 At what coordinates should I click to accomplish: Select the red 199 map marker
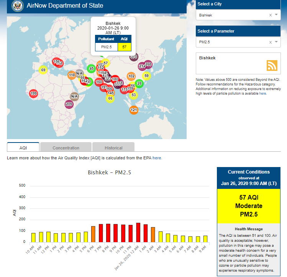33,93
